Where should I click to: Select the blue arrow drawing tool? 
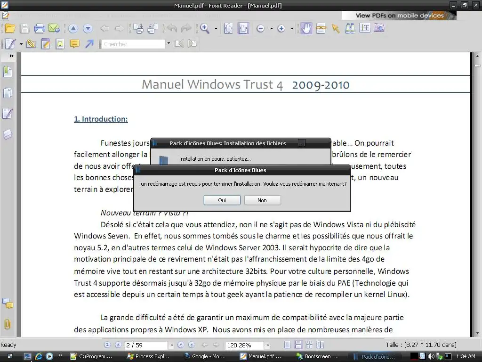(89, 44)
